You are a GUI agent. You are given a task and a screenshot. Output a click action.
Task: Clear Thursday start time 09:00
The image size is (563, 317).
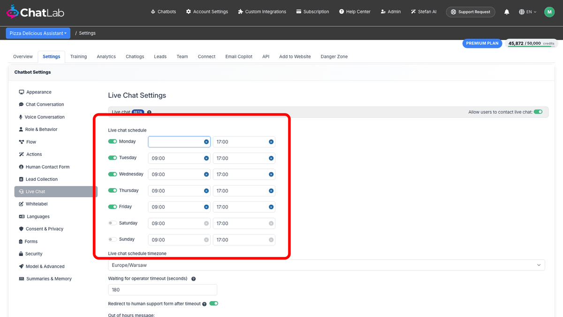(x=206, y=191)
